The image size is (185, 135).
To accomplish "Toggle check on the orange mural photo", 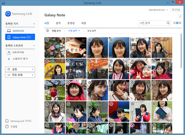I will [90, 61].
